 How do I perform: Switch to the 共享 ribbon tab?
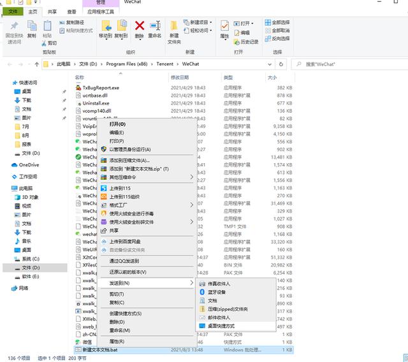52,11
